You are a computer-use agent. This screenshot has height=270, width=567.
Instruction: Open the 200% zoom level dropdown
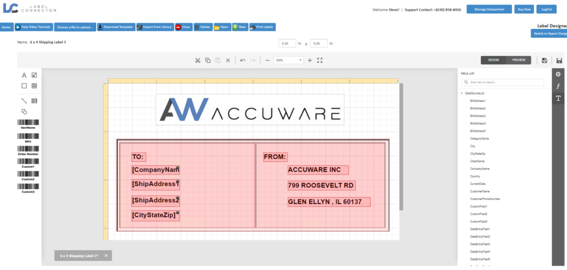tap(289, 60)
